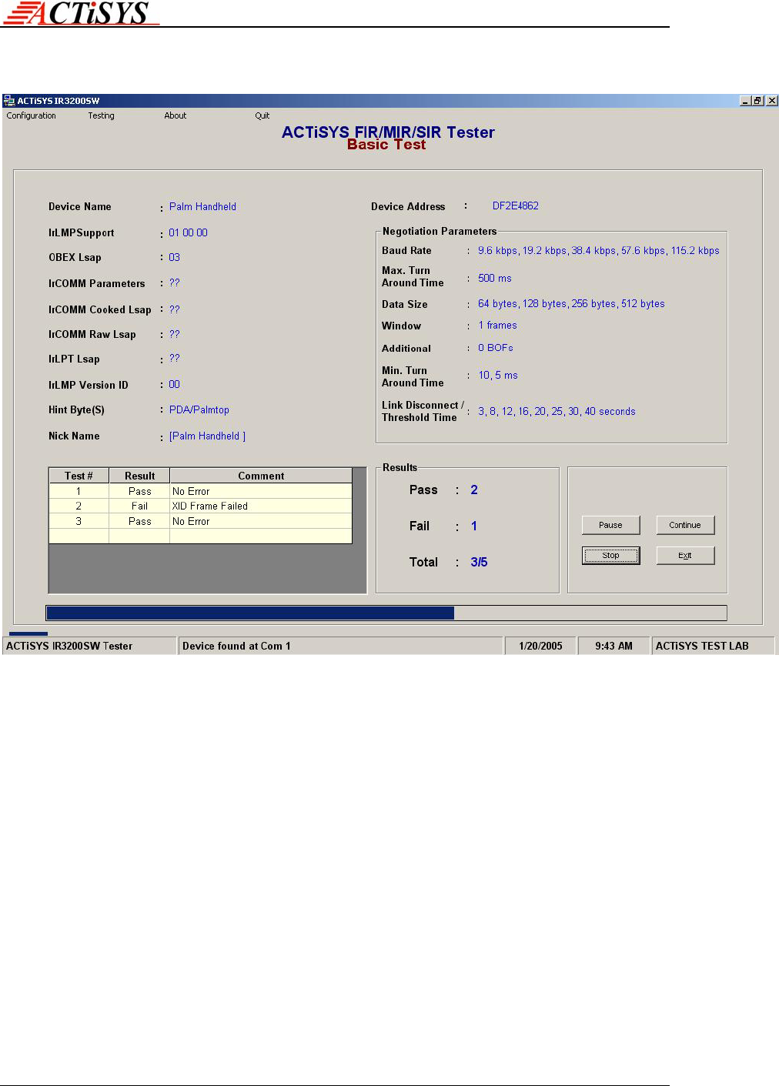Click the IrLPT Lsap '??' value
The height and width of the screenshot is (1086, 779).
[174, 358]
